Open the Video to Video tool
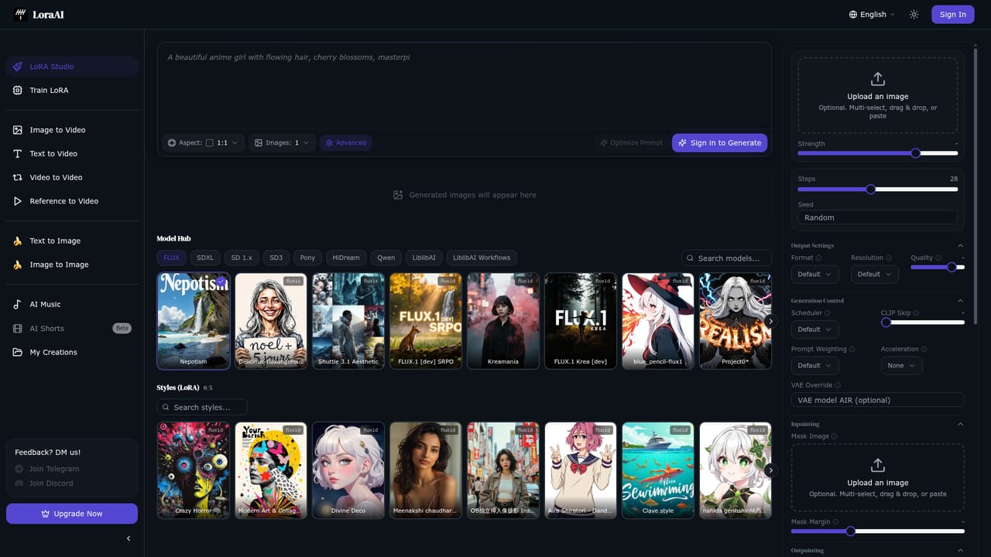The height and width of the screenshot is (557, 991). click(x=72, y=177)
